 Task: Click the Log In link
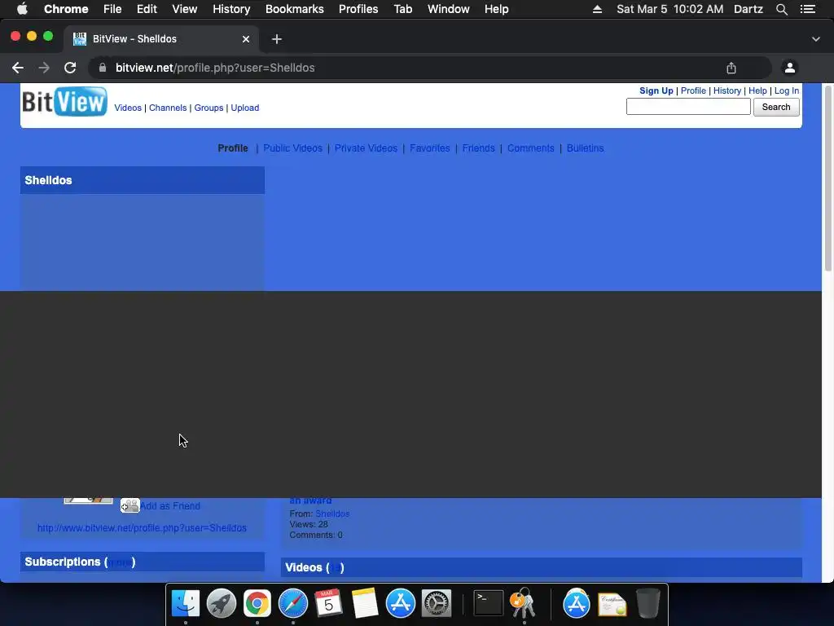coord(786,90)
